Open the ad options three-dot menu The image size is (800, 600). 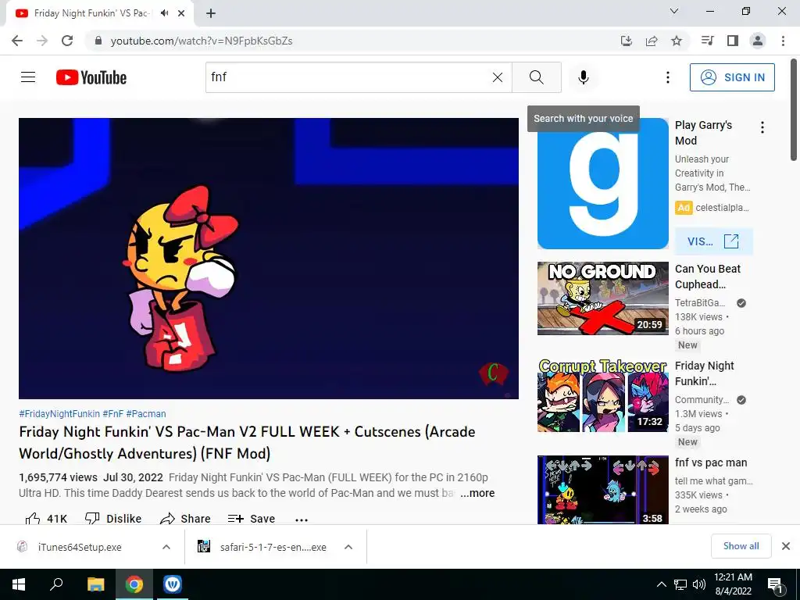pos(762,127)
